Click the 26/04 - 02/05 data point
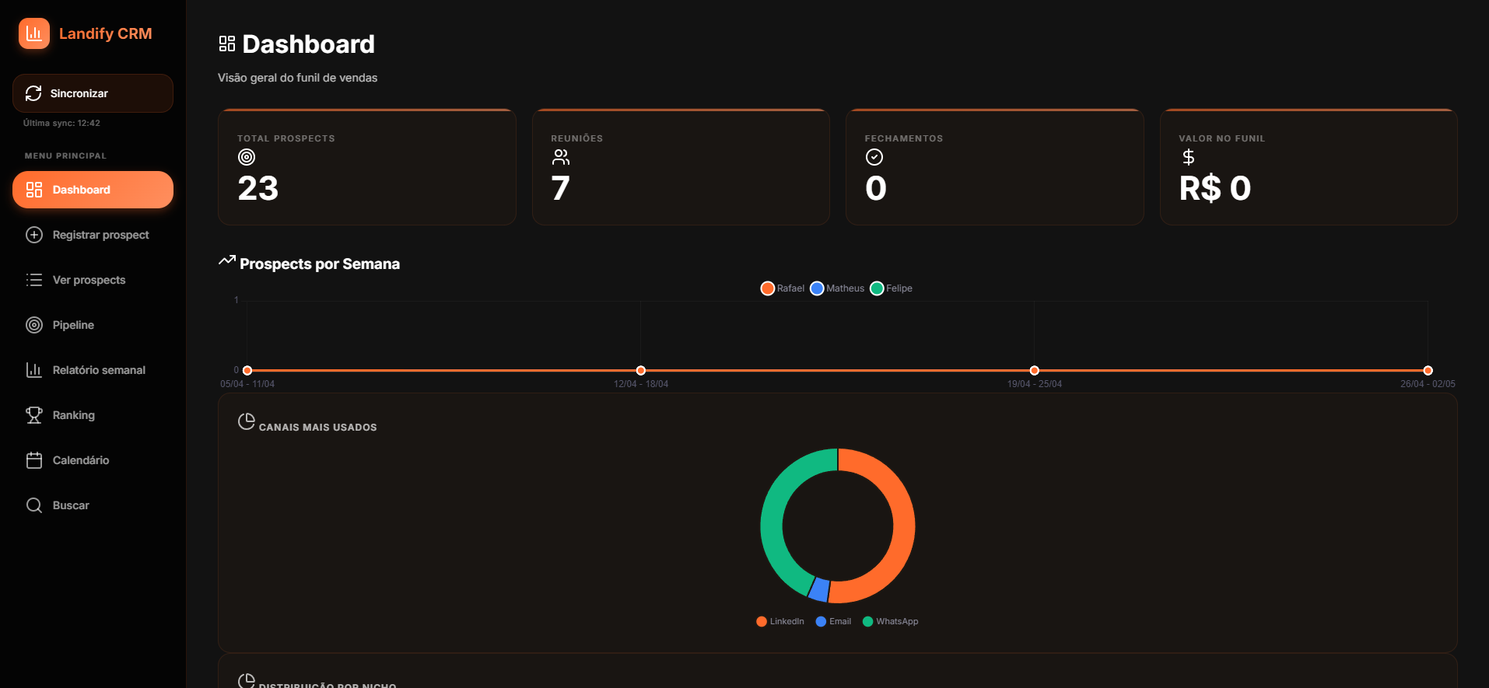This screenshot has height=688, width=1489. 1428,371
